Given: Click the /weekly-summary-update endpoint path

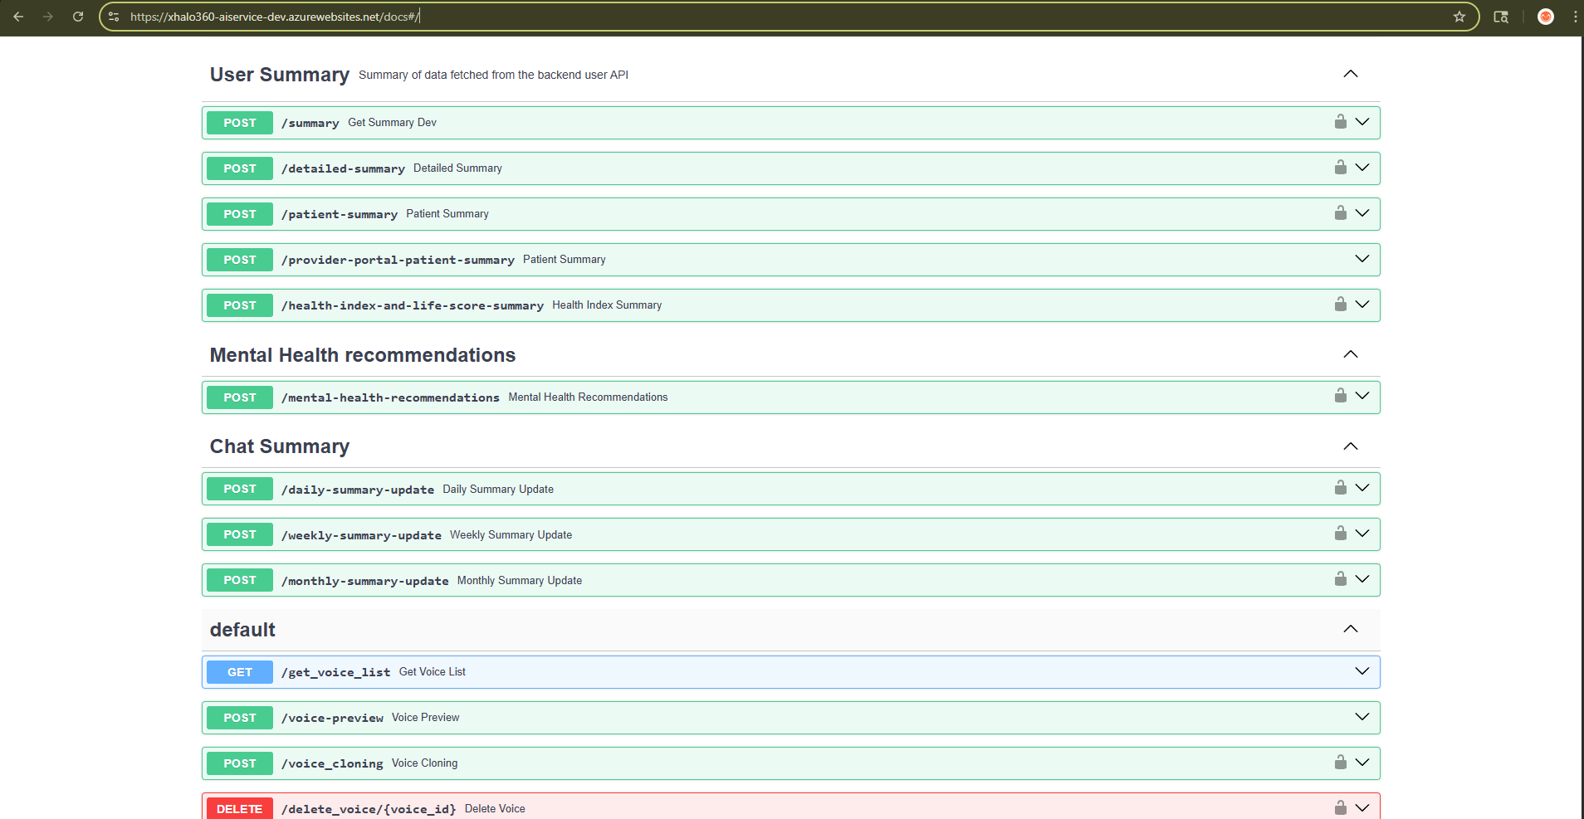Looking at the screenshot, I should (361, 535).
